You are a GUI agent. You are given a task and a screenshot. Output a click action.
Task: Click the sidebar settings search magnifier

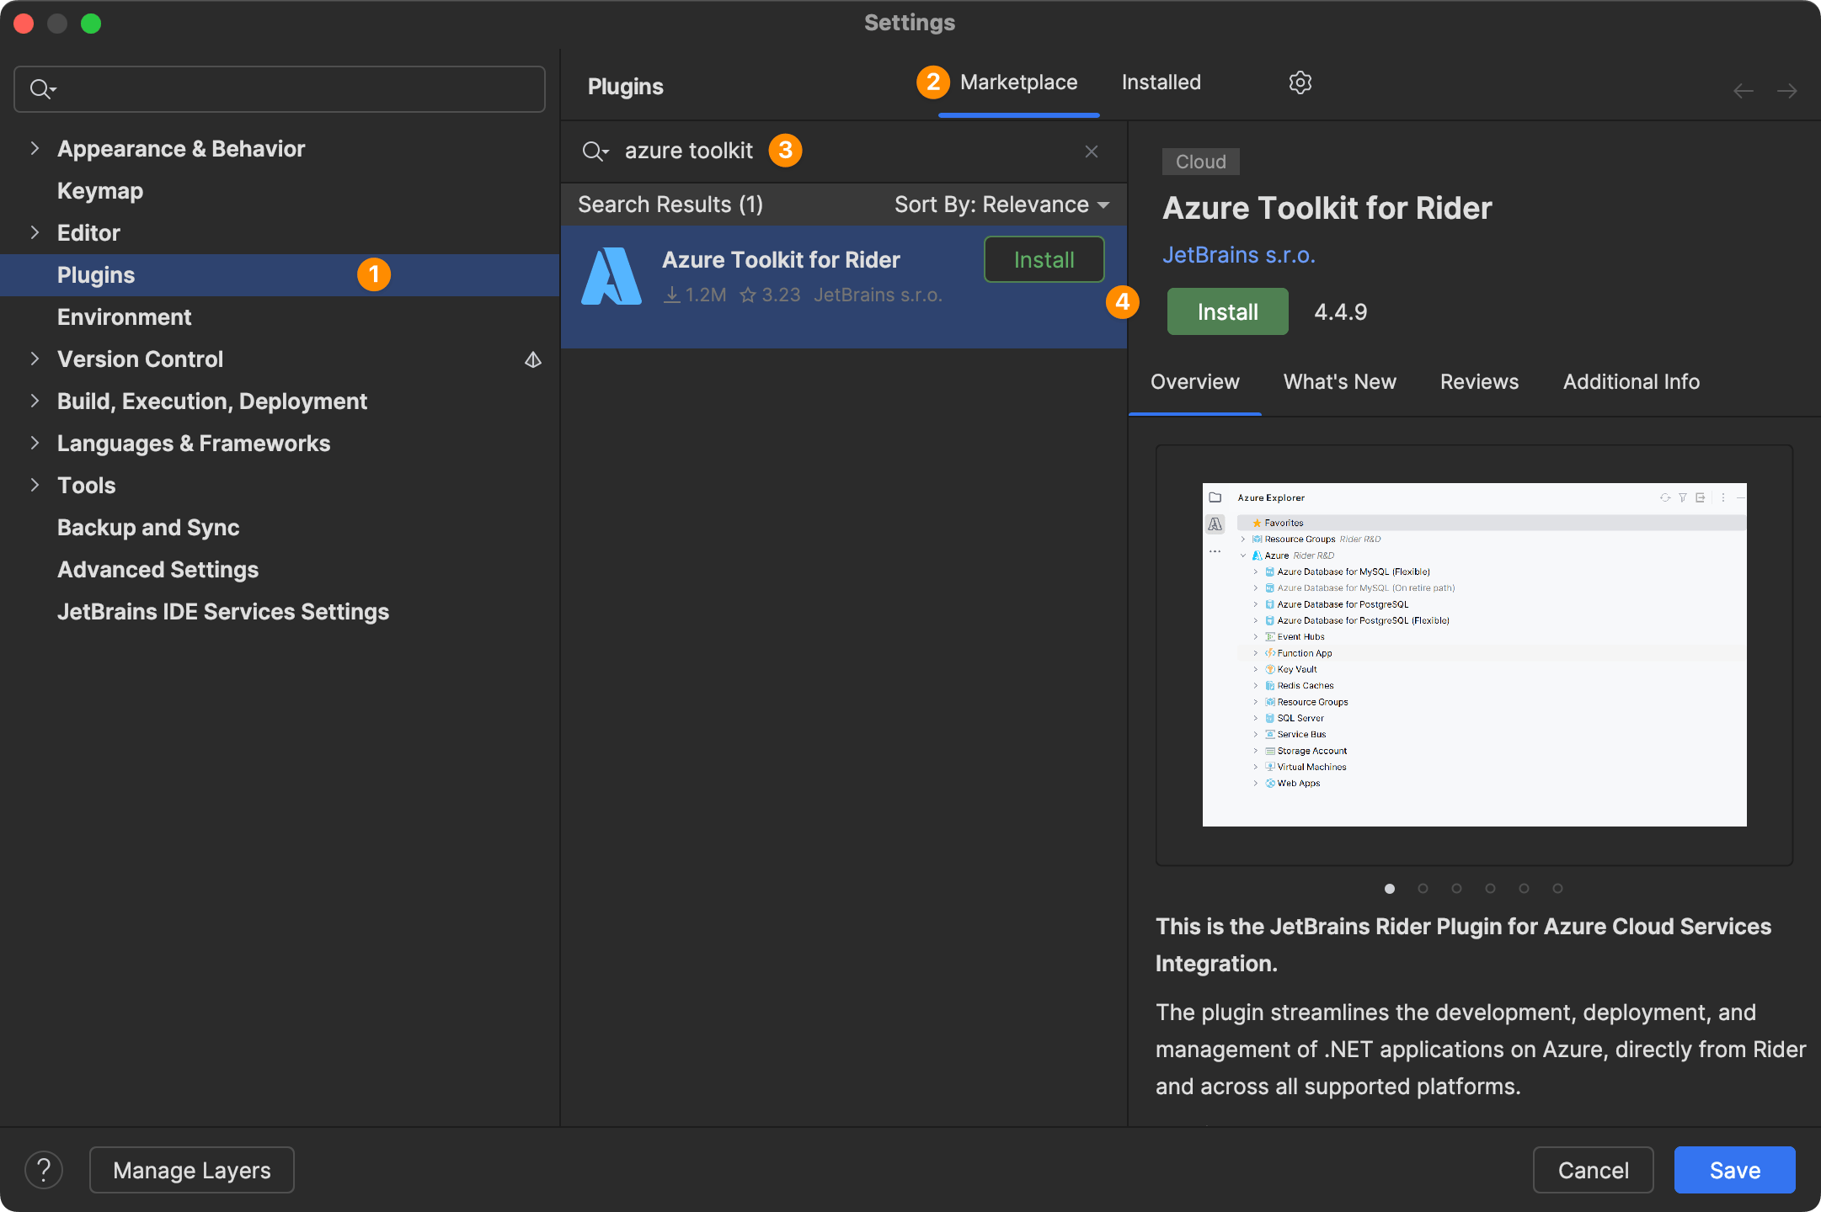(x=42, y=88)
